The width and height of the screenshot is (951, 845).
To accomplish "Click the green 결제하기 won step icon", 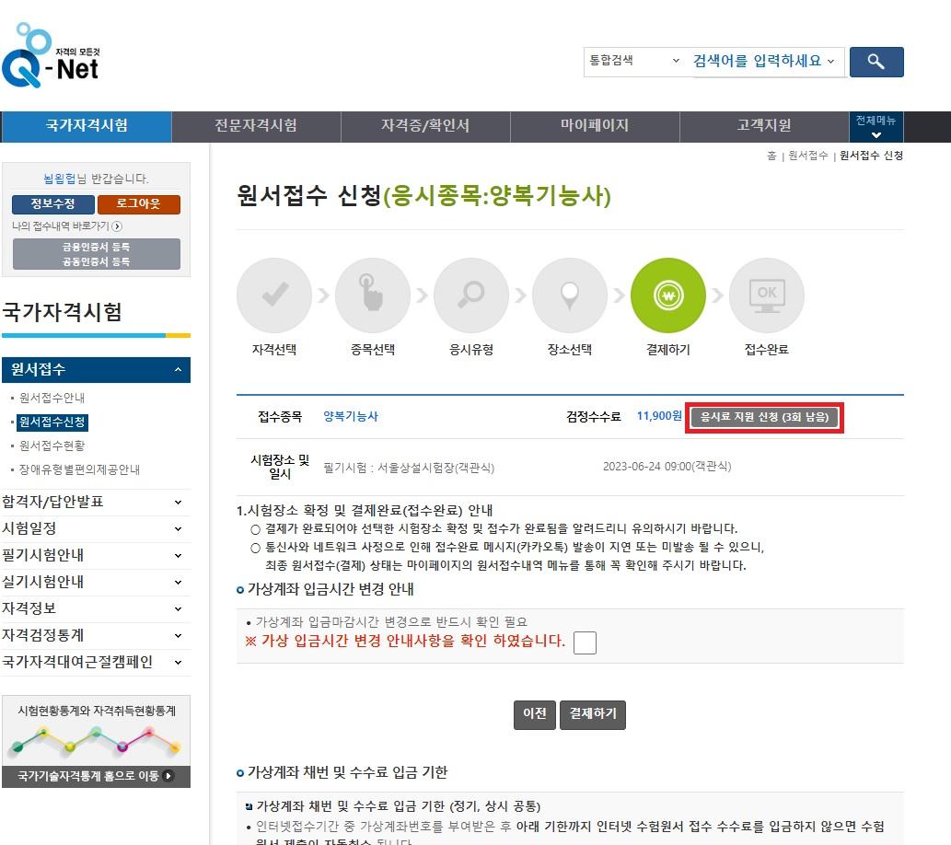I will (x=667, y=295).
